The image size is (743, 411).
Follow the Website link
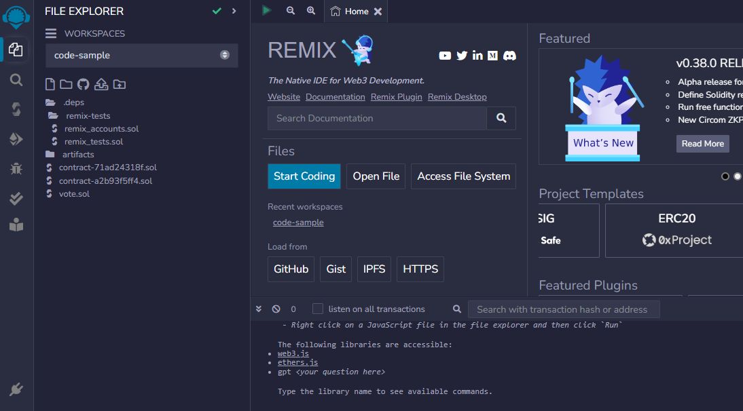[x=284, y=97]
